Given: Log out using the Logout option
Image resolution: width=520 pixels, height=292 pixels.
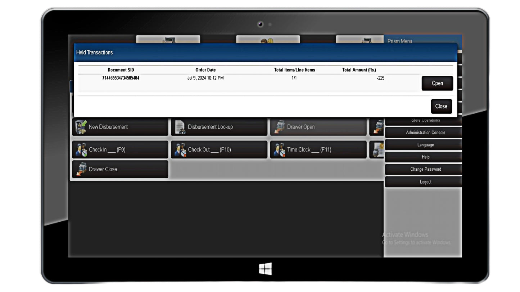Looking at the screenshot, I should click(x=425, y=182).
